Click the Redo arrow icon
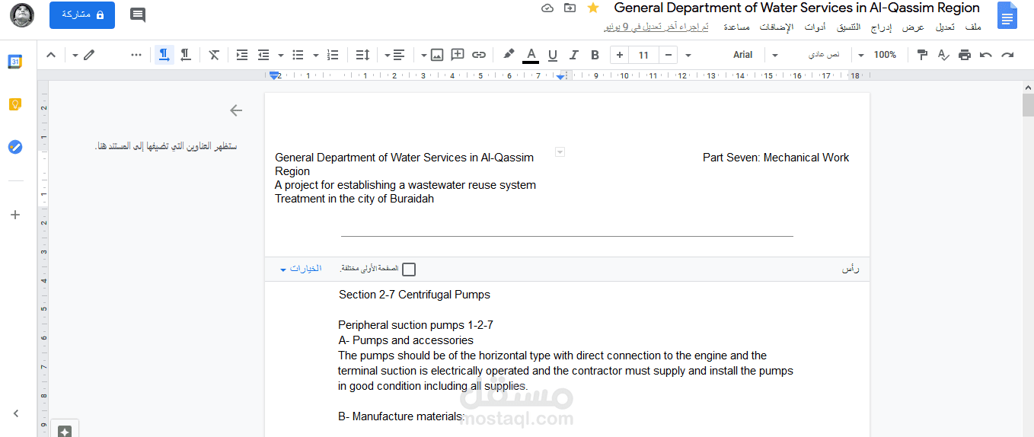 1007,55
